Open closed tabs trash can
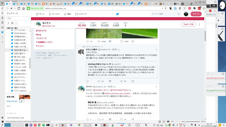226x127 pixels. [191, 4]
